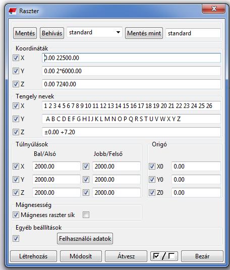Toggle Koordináták Z checkbox
The image size is (230, 270).
[16, 84]
